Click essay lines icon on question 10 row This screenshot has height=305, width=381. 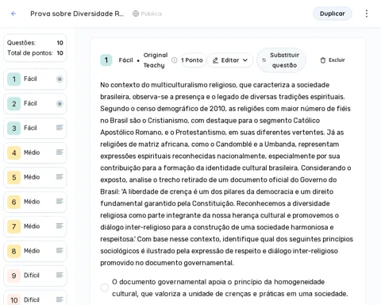click(60, 299)
